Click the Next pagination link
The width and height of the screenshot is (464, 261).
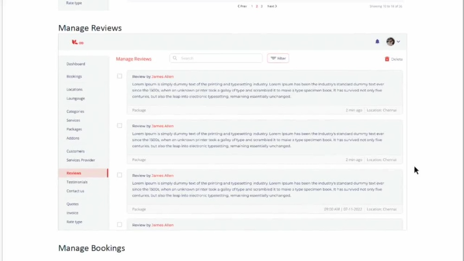[x=272, y=6]
